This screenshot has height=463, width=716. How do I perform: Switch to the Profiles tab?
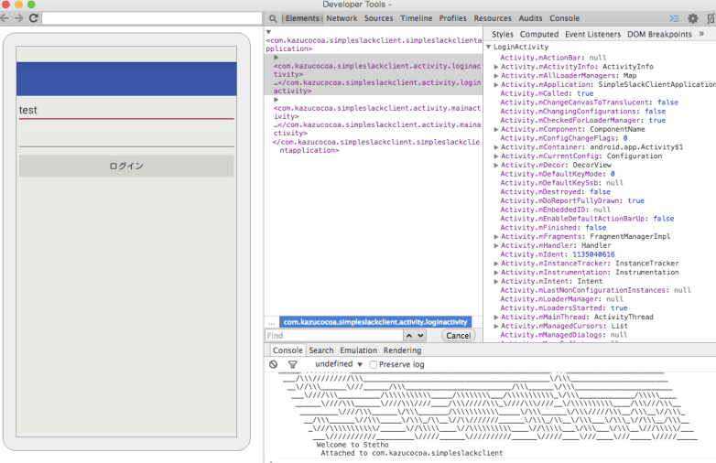pyautogui.click(x=452, y=18)
